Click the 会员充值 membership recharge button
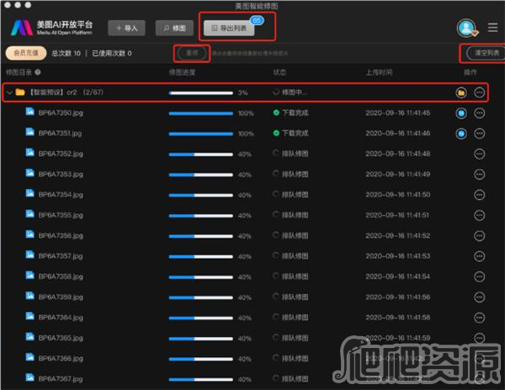The width and height of the screenshot is (505, 390). click(x=24, y=53)
